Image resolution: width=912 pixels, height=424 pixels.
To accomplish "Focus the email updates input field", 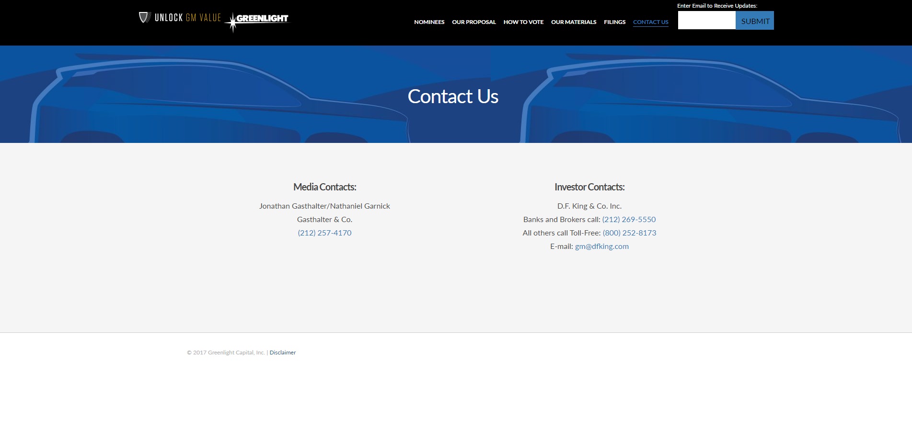I will click(x=706, y=21).
